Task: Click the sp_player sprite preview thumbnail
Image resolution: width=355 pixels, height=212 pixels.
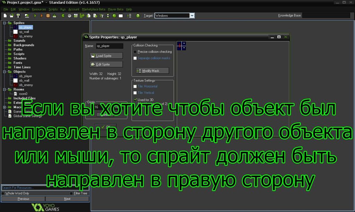Action: tap(181, 46)
